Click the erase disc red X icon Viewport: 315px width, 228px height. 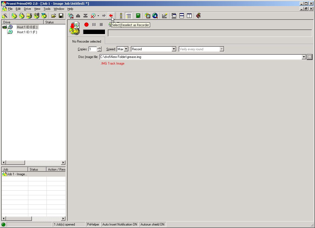pyautogui.click(x=93, y=16)
